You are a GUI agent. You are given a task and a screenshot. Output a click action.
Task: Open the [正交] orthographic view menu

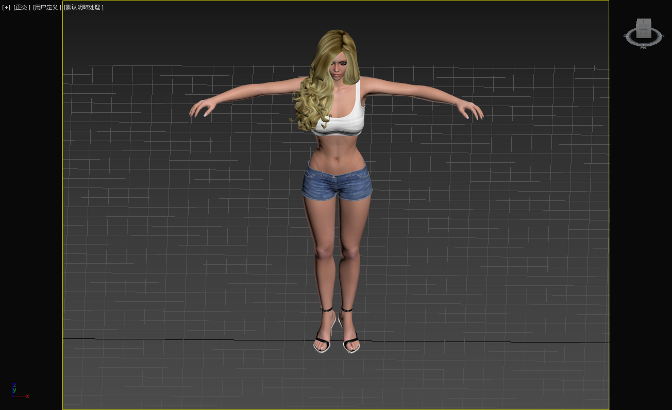(21, 7)
